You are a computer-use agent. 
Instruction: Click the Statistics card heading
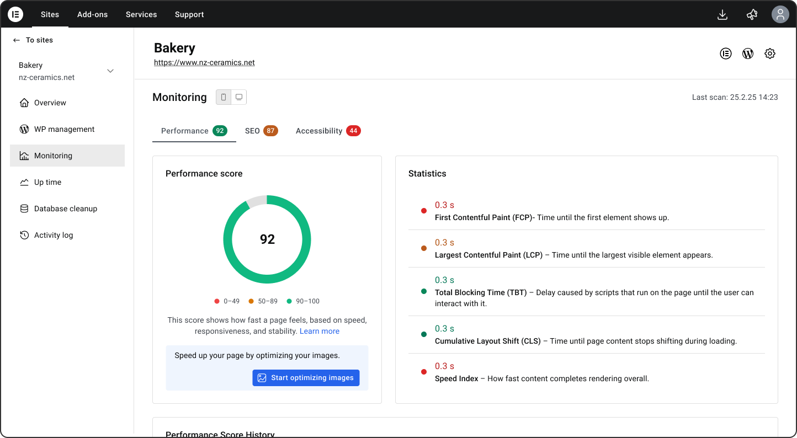[427, 173]
